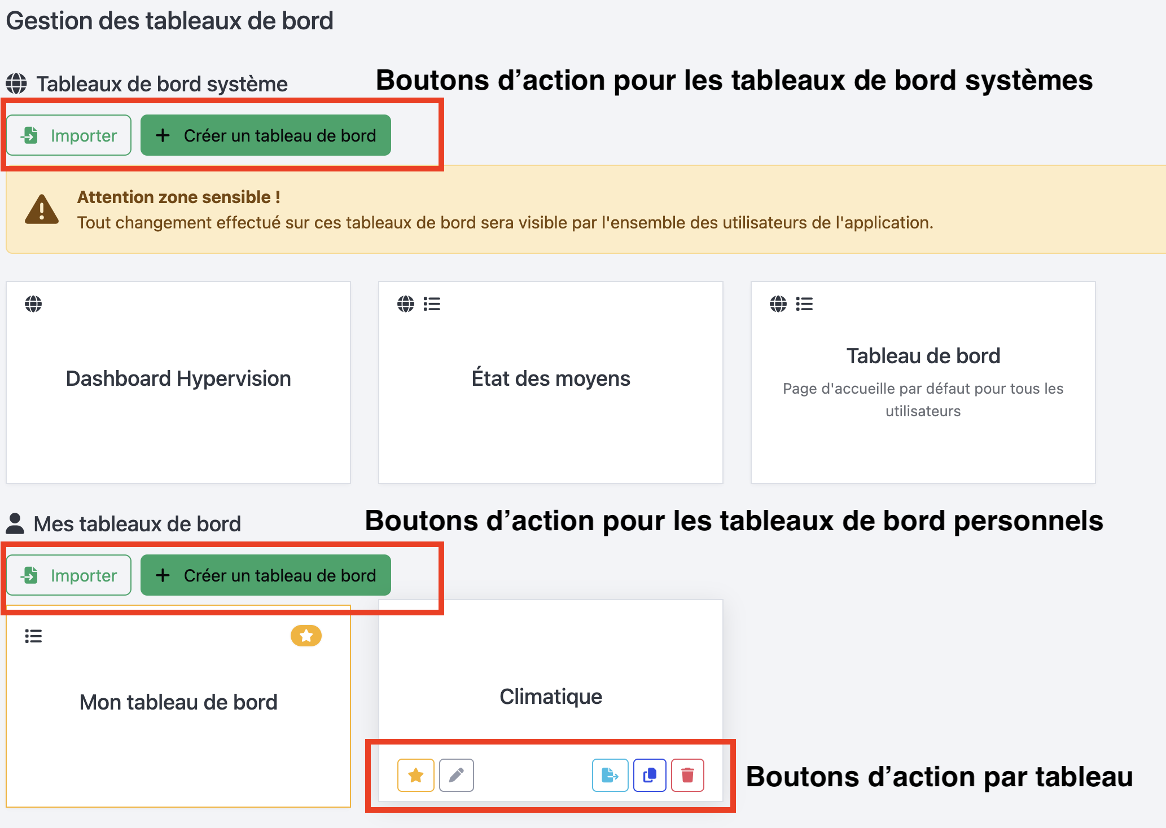Click the warning triangle in the sensitive zone alert

(42, 210)
